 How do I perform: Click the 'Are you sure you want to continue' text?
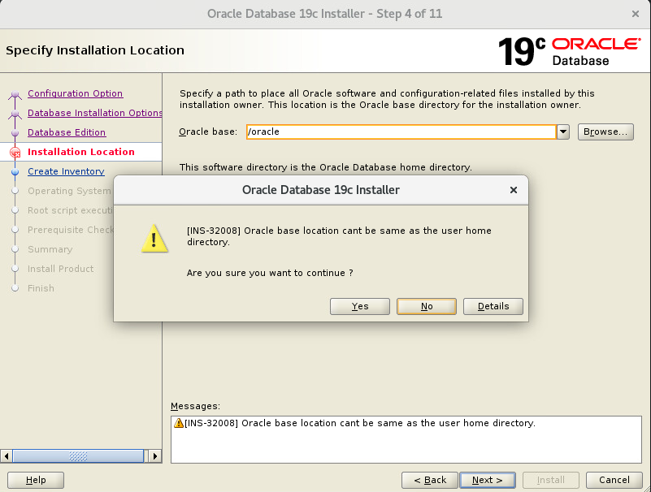click(270, 273)
